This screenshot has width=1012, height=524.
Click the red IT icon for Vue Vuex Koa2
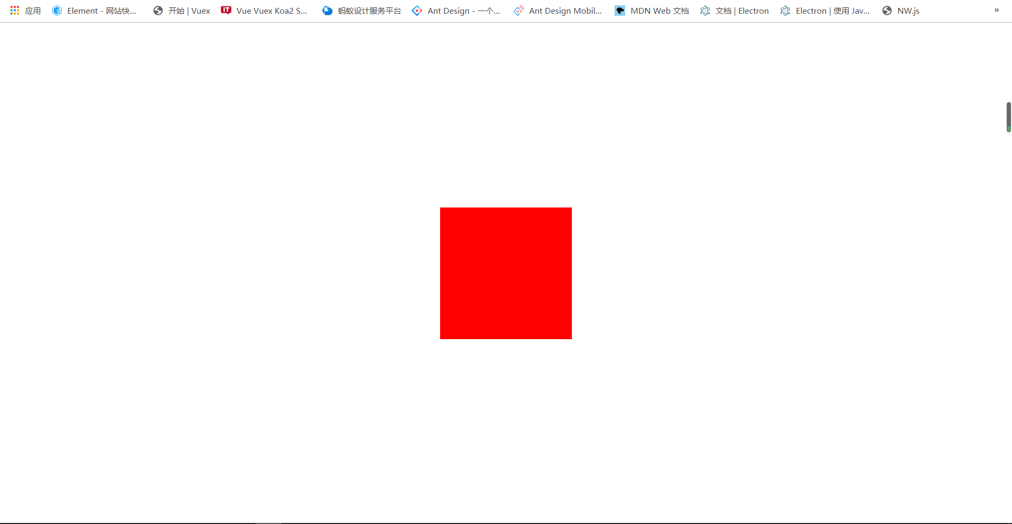click(226, 11)
